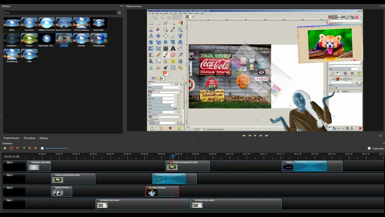Play the video preview
385x217 pixels.
pos(255,136)
